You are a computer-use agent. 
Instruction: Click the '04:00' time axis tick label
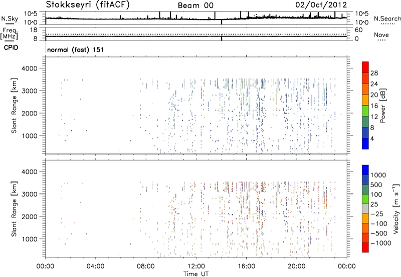95,266
